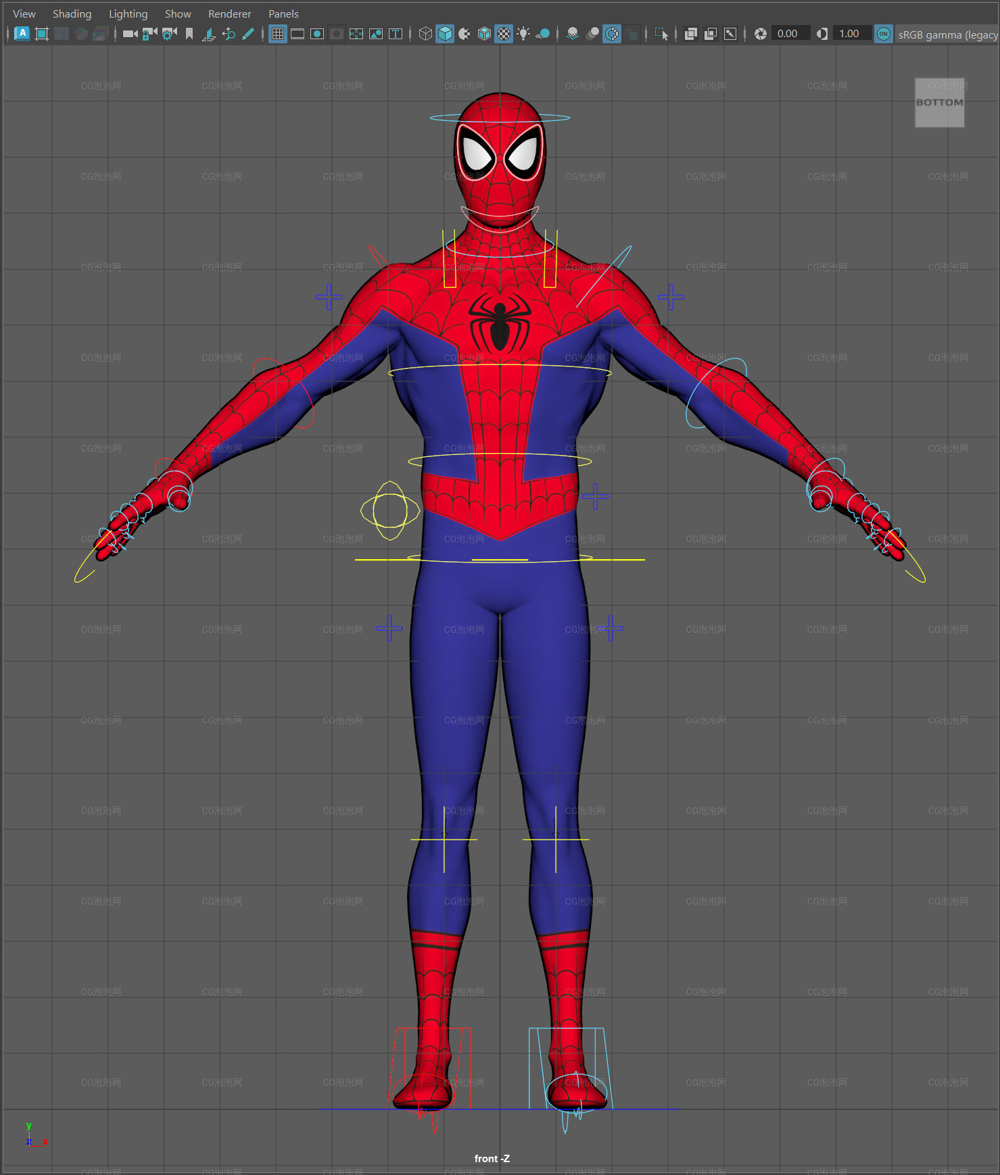1000x1175 pixels.
Task: Click the Wireframe on Shaded icon
Action: [484, 33]
